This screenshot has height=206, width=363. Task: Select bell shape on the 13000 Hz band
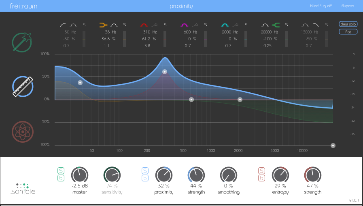(306, 25)
